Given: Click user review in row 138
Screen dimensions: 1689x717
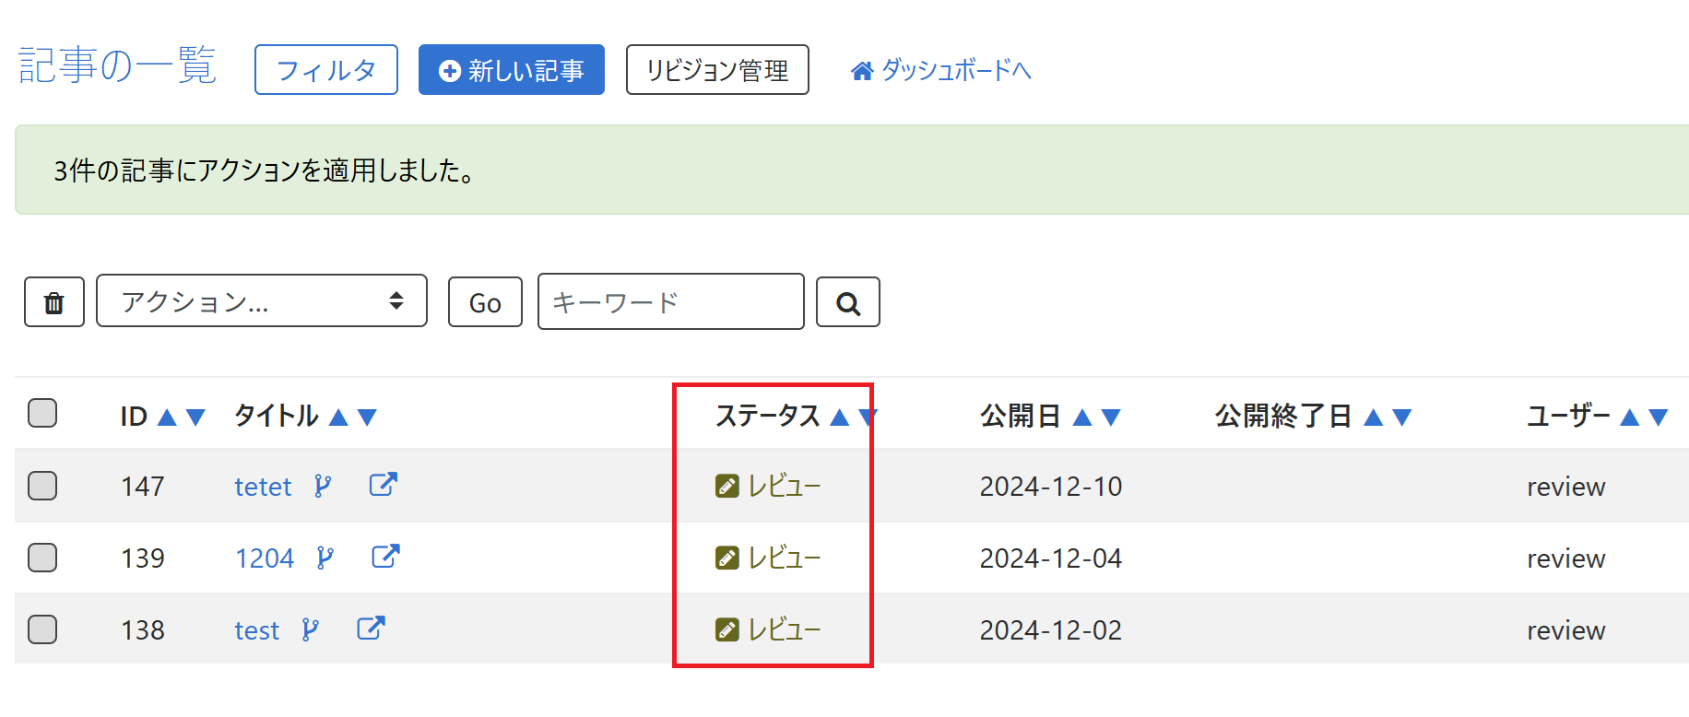Looking at the screenshot, I should 1566,630.
